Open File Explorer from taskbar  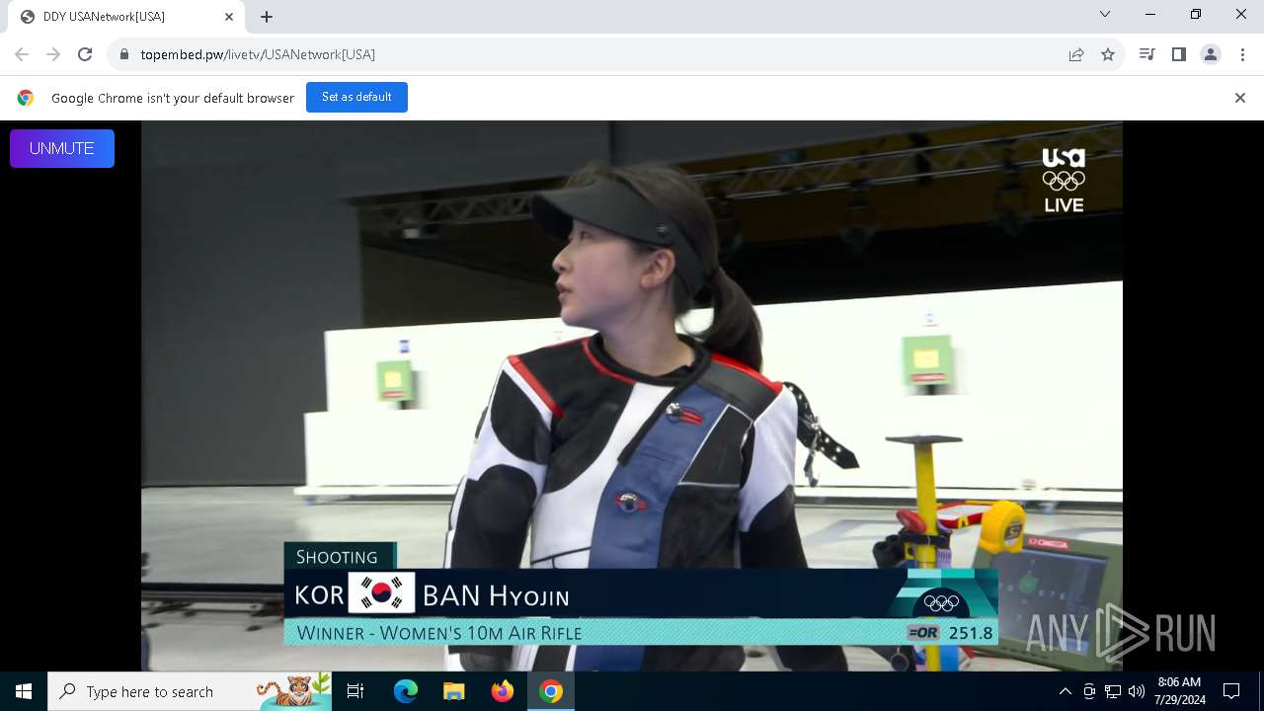[x=454, y=691]
